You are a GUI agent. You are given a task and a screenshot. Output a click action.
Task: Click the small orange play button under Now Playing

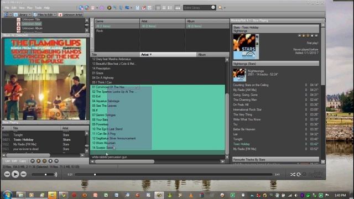click(38, 161)
